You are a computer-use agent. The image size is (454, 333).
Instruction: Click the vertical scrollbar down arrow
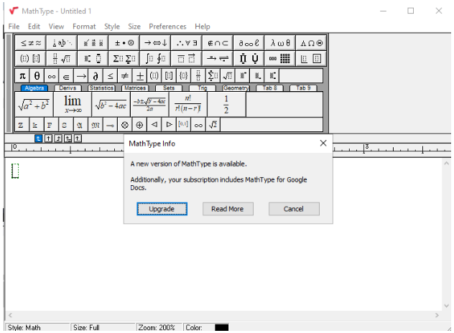(x=446, y=306)
